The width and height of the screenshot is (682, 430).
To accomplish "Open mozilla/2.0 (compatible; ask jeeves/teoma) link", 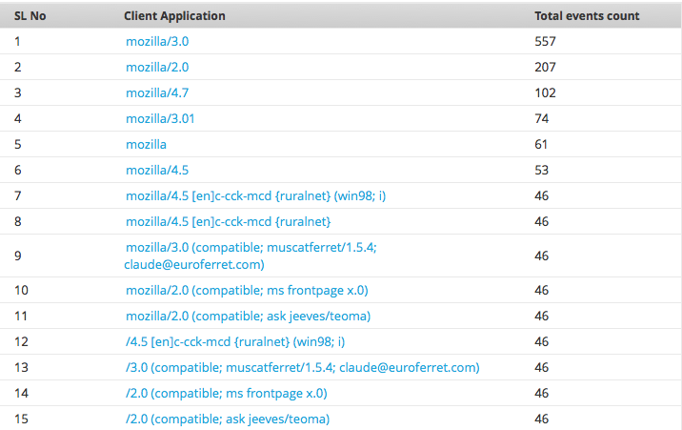I will (248, 316).
